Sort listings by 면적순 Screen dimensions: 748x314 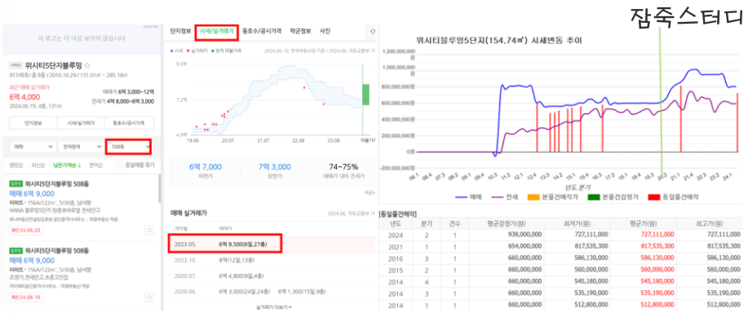[x=95, y=165]
